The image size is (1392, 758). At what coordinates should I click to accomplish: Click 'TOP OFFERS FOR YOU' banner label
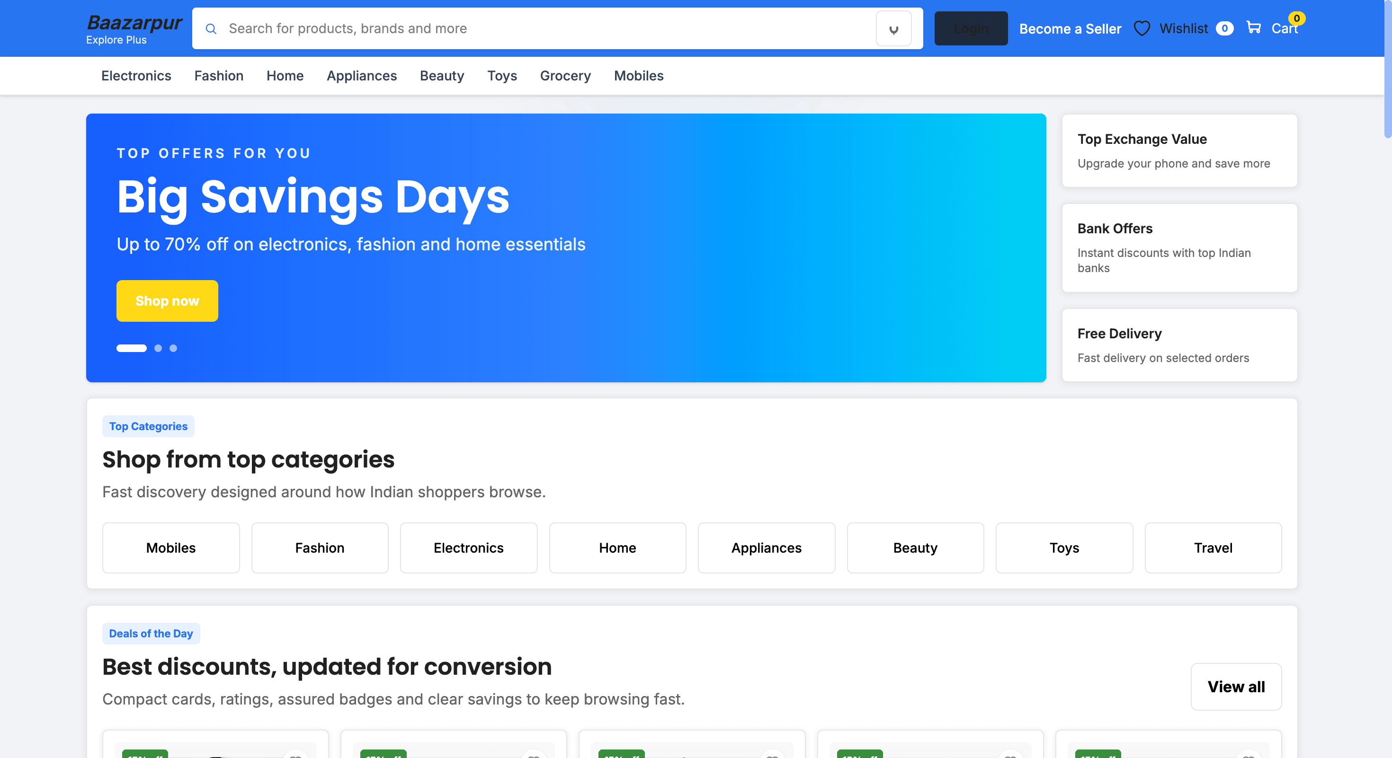[x=214, y=153]
